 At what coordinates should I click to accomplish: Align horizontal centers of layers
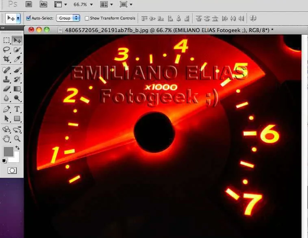[x=178, y=18]
